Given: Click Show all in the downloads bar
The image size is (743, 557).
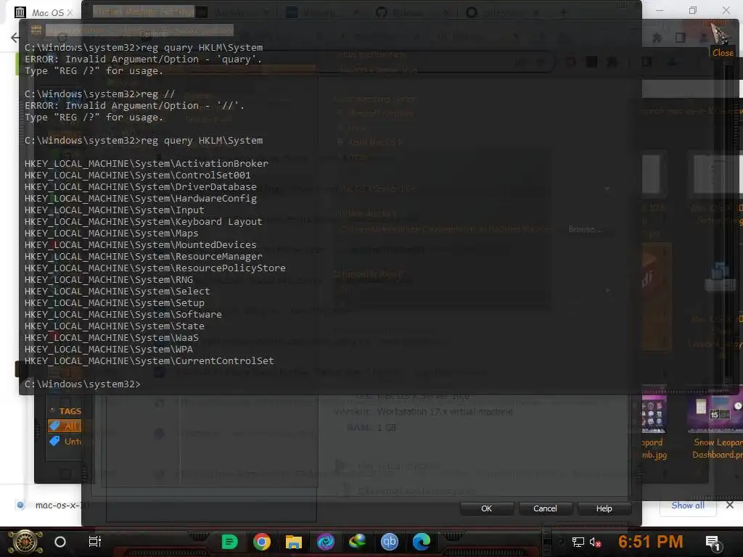Looking at the screenshot, I should 688,506.
